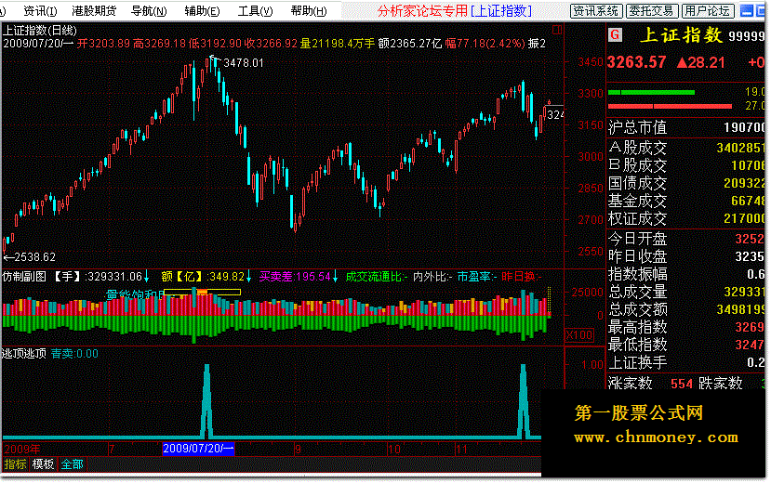Click the red split-panel icon at chart corner
The width and height of the screenshot is (771, 483).
coord(557,30)
